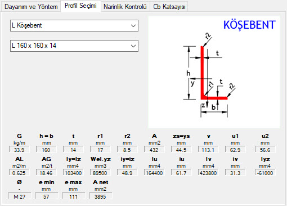287x206 pixels.
Task: Go to the Cb Katsayısı tab
Action: point(169,7)
